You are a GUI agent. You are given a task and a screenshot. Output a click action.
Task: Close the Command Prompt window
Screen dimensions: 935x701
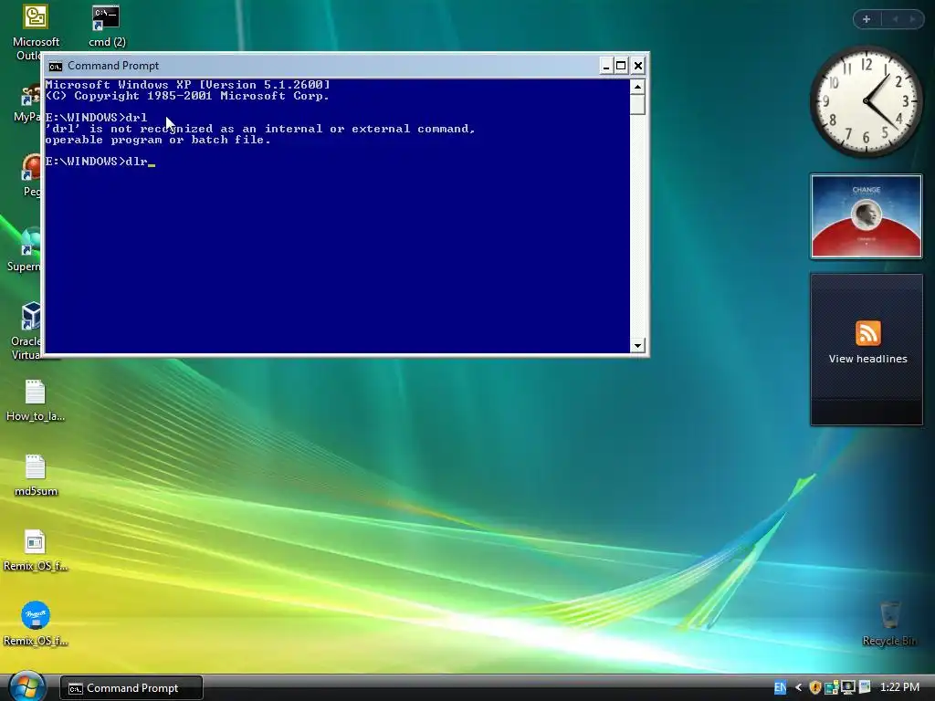tap(638, 66)
